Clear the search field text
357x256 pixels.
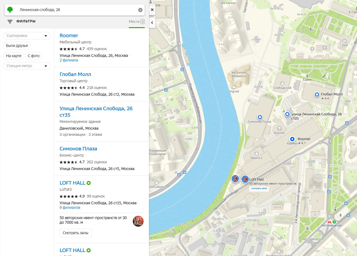(140, 10)
